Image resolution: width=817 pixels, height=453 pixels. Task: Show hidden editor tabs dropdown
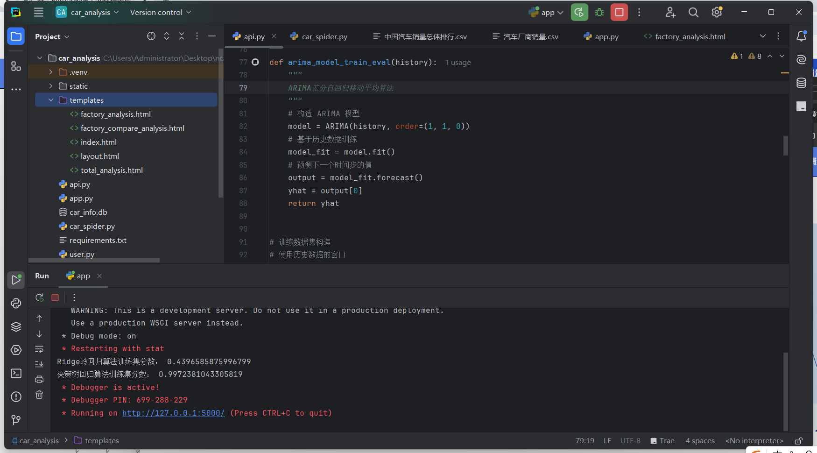(x=763, y=36)
